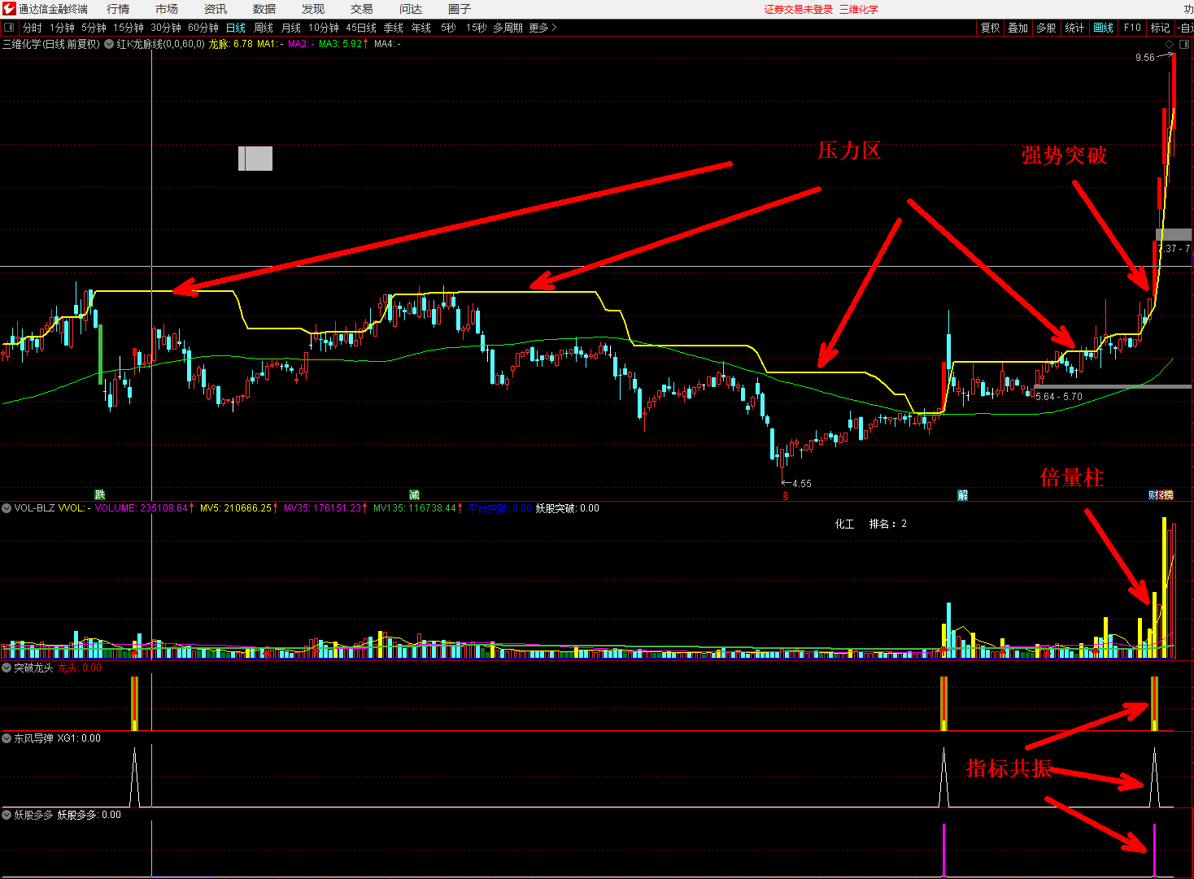This screenshot has height=879, width=1194.
Task: Click the 化工 industry label
Action: click(845, 524)
